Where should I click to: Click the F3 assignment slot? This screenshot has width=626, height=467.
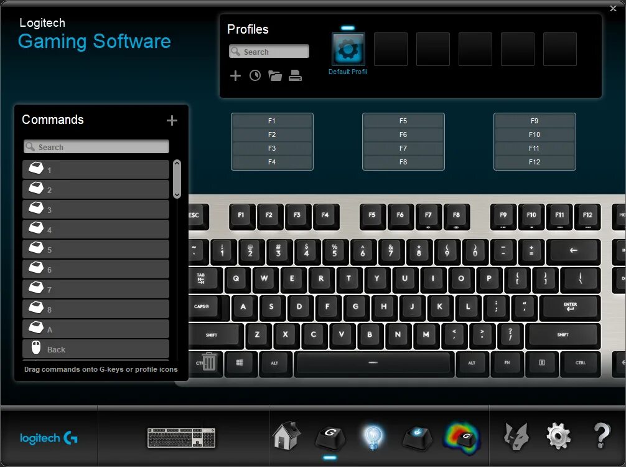272,148
